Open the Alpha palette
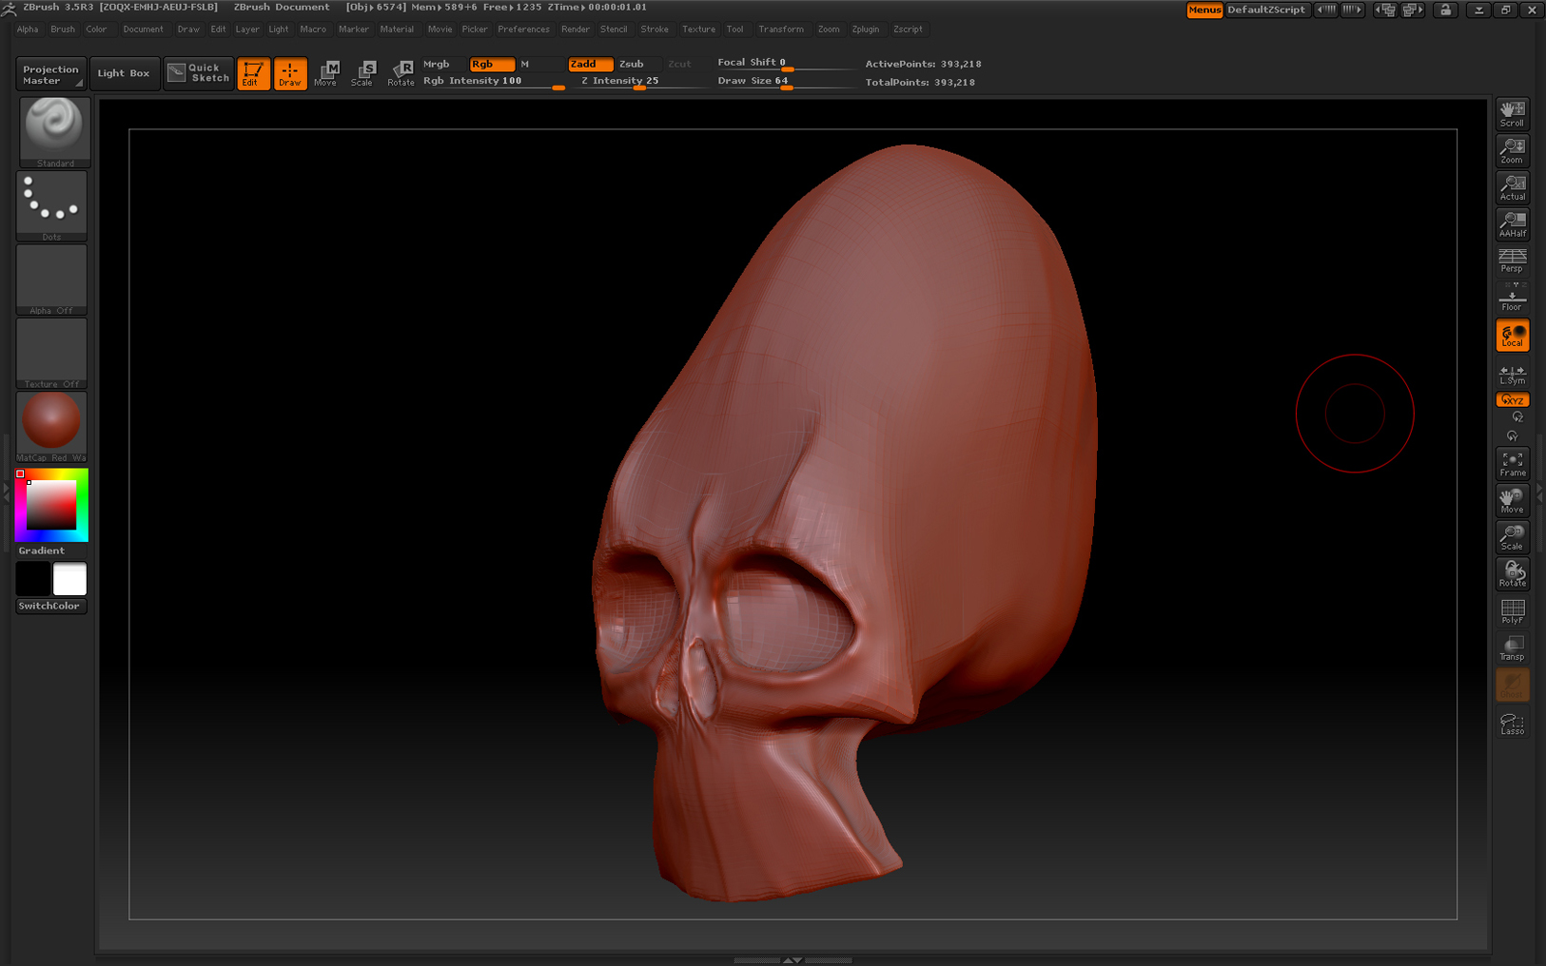Image resolution: width=1546 pixels, height=966 pixels. click(x=28, y=29)
